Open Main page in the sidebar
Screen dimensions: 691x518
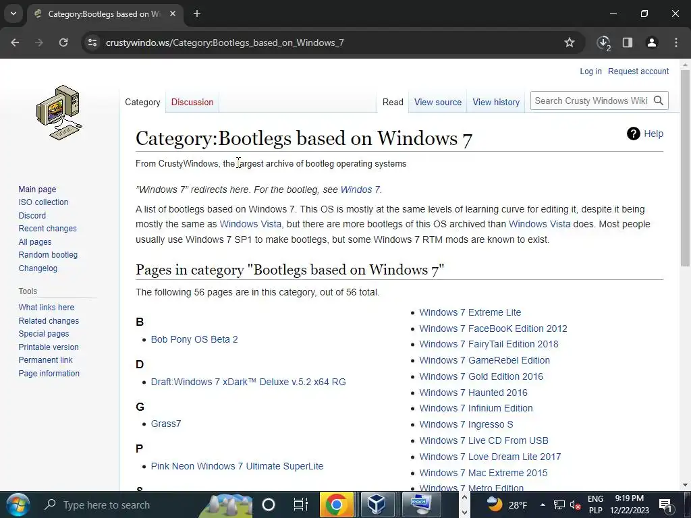[x=38, y=190]
